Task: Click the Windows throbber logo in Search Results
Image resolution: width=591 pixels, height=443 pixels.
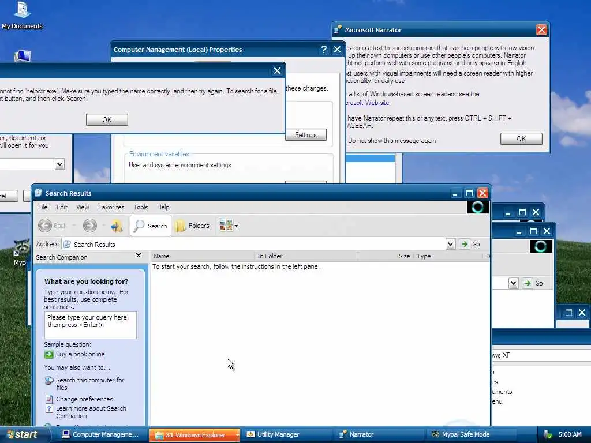Action: (477, 207)
